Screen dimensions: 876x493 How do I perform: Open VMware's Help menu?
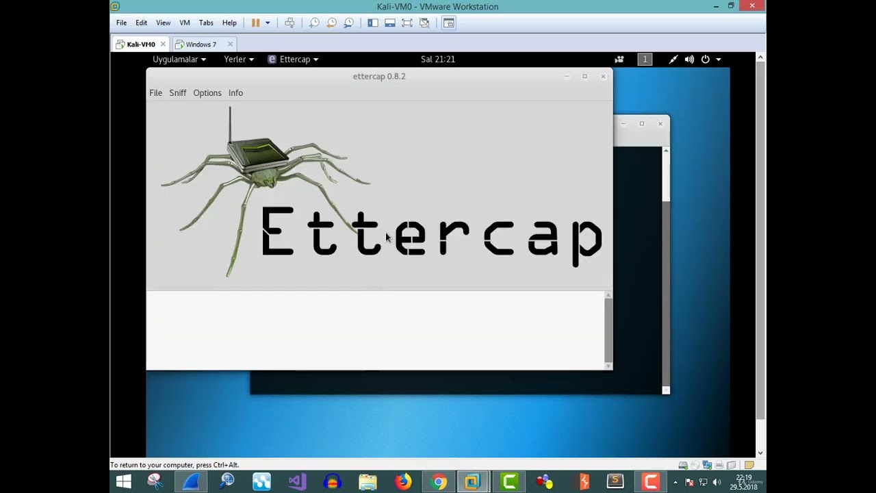[229, 23]
